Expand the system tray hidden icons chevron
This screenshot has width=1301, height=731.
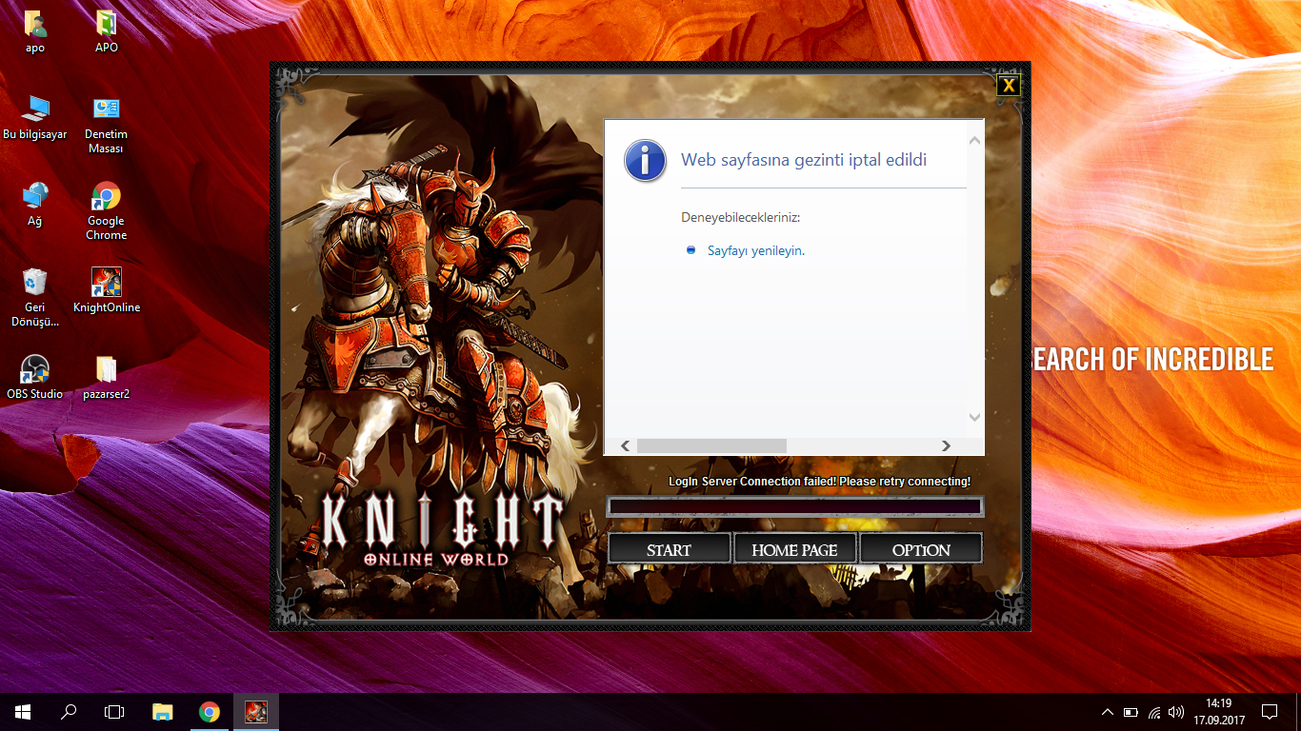point(1107,712)
